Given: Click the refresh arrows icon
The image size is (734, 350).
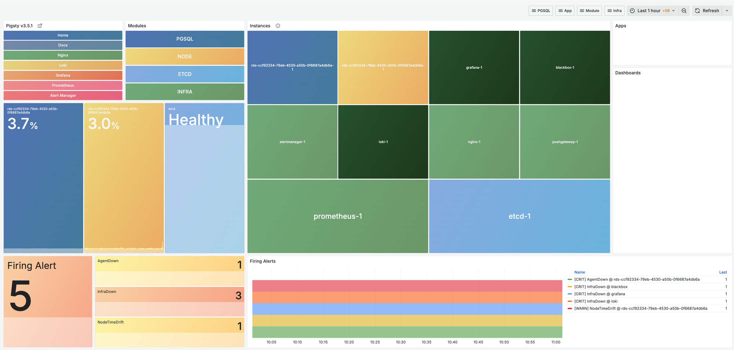Looking at the screenshot, I should 697,11.
